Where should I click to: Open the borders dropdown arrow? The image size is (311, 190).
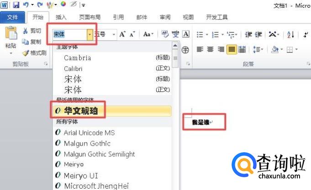click(296, 49)
